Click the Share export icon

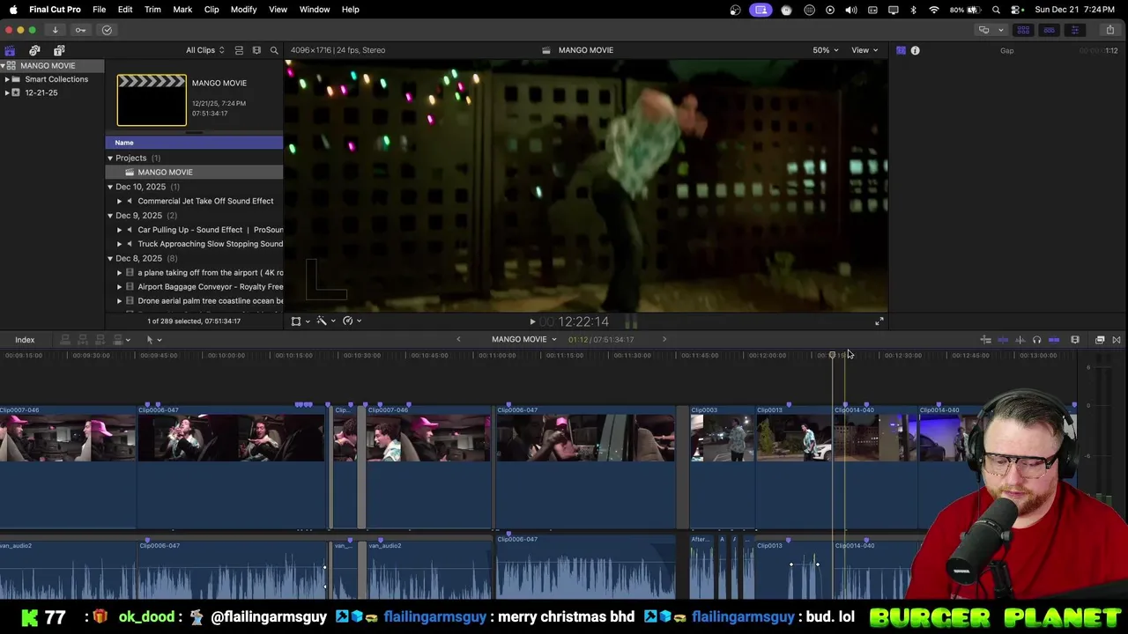point(1109,30)
